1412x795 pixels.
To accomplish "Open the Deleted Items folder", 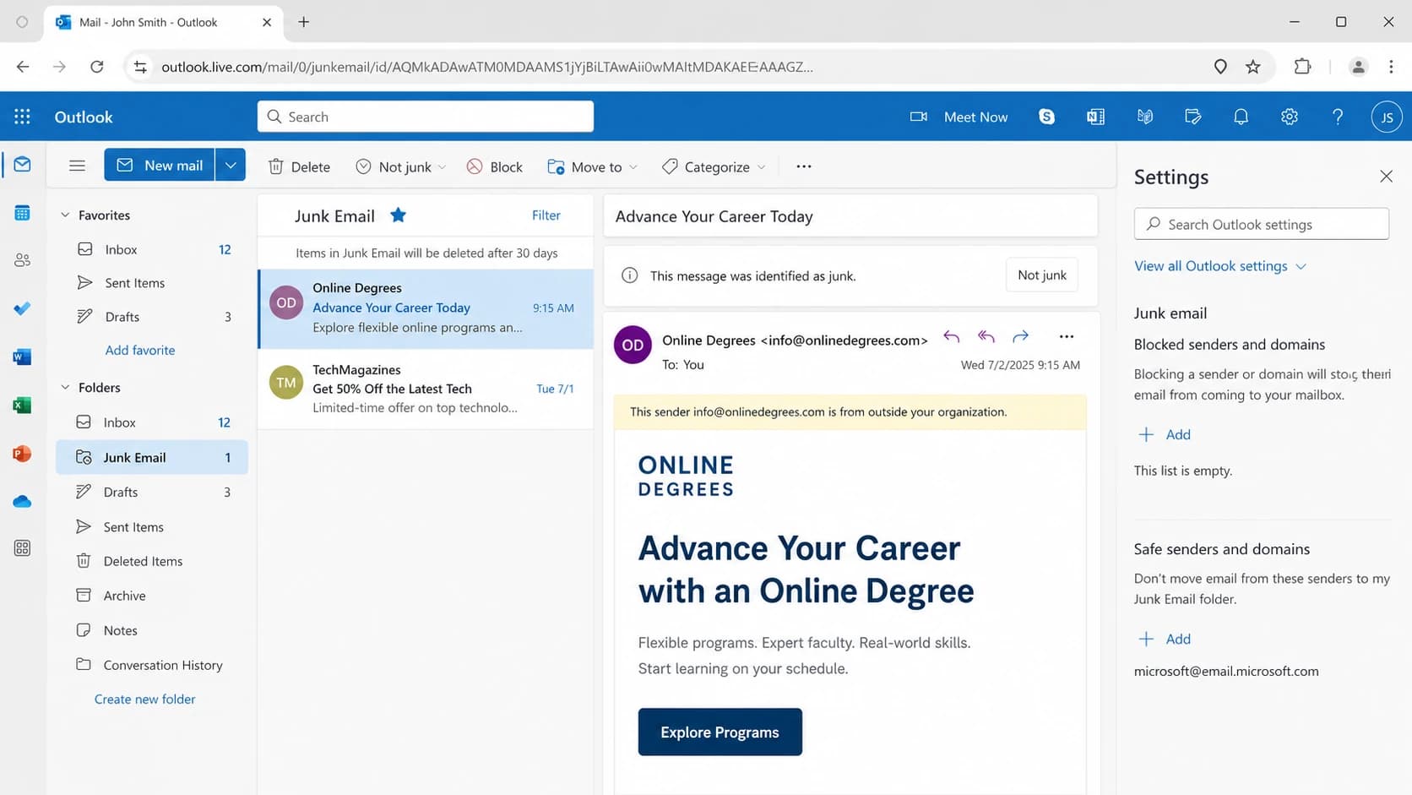I will [152, 561].
